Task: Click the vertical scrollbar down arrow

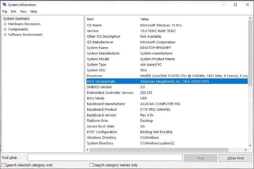Action: (x=250, y=145)
